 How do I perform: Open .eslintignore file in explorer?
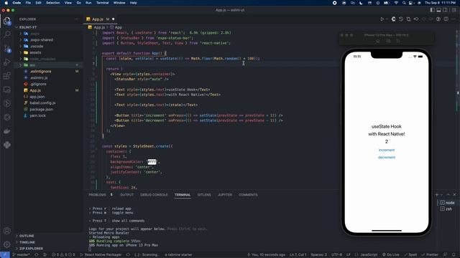(40, 72)
